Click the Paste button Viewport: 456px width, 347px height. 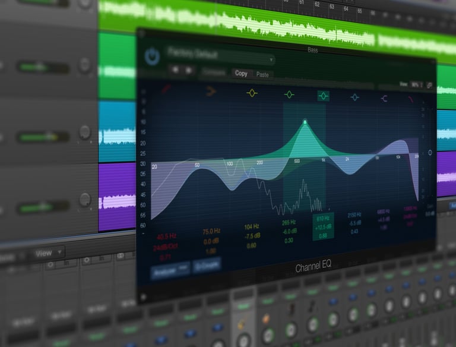click(x=262, y=75)
